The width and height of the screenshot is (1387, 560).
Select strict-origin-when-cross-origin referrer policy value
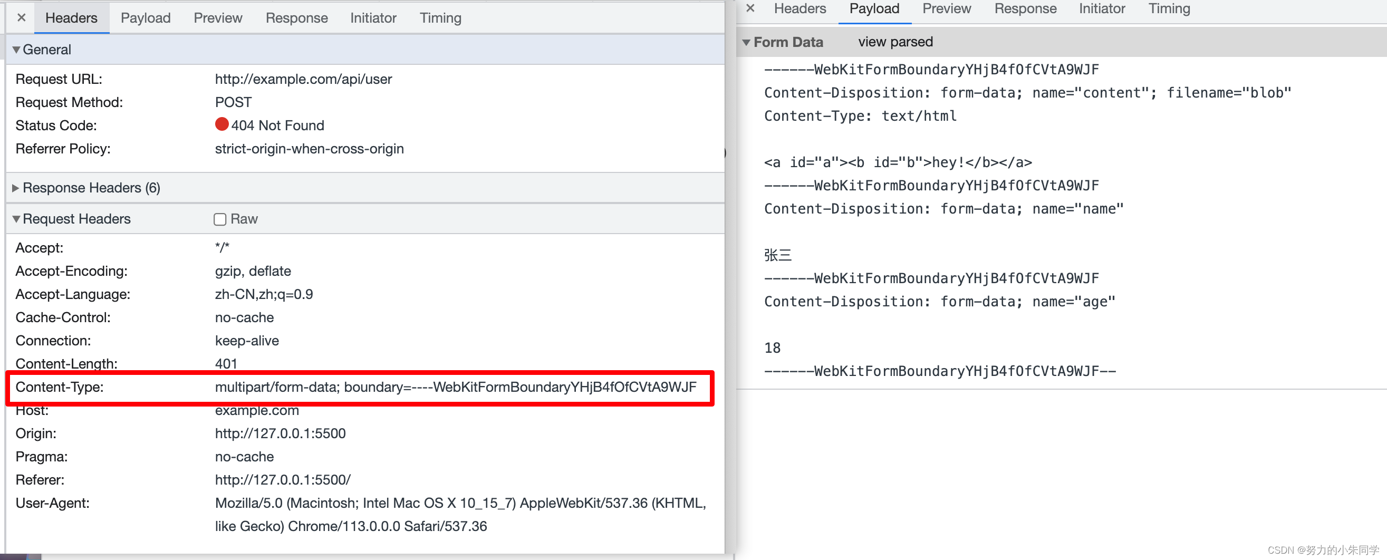(309, 149)
